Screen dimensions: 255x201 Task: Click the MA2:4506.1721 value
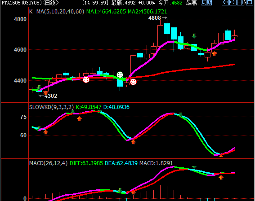(x=148, y=12)
